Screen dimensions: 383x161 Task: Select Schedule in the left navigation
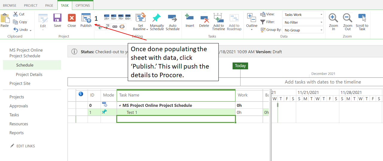click(x=32, y=65)
